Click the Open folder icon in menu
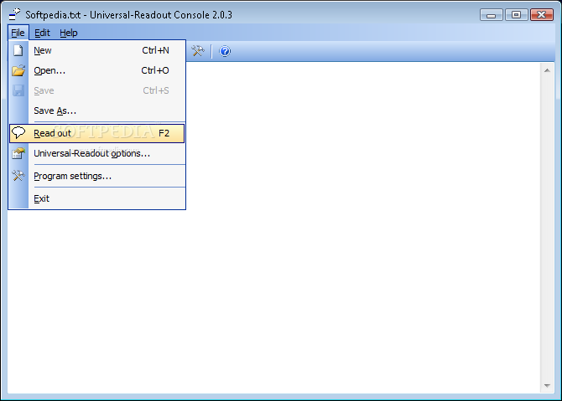 pos(18,70)
